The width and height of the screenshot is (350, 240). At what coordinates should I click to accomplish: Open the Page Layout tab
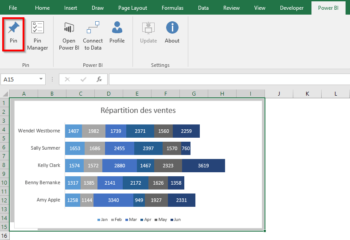click(x=132, y=8)
